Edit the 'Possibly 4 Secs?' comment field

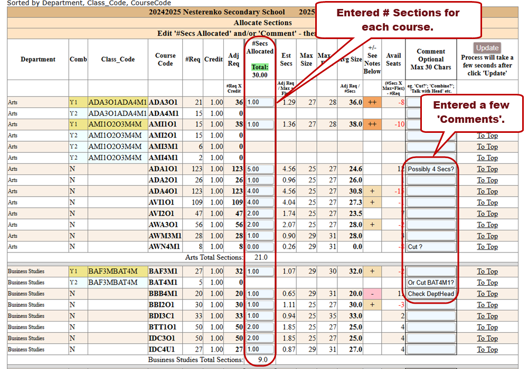click(431, 169)
